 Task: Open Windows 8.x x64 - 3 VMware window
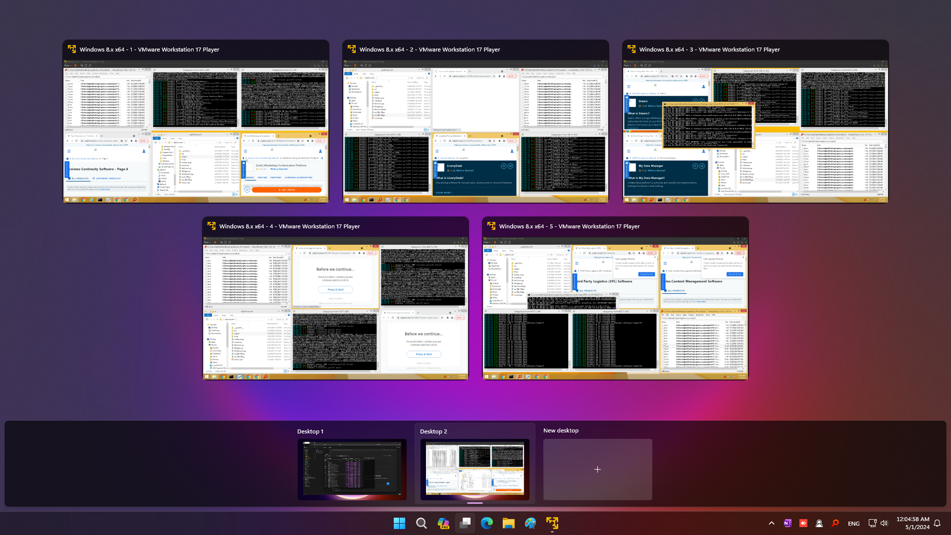(755, 131)
